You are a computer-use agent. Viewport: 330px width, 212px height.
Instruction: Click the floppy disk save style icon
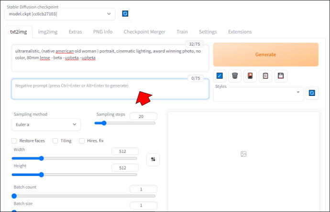(x=281, y=76)
